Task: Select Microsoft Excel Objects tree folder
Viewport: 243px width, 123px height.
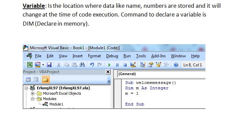Action: point(62,93)
